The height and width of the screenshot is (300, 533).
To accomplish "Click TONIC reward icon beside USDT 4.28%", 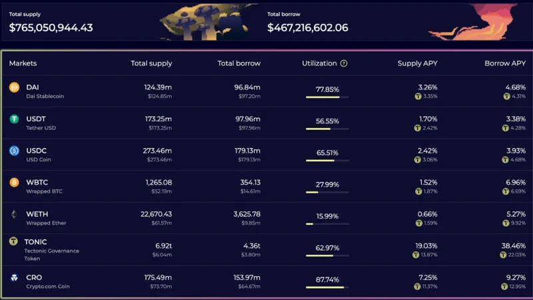I will [506, 128].
